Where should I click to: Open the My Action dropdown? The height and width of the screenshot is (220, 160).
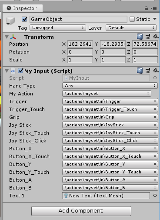(x=107, y=94)
